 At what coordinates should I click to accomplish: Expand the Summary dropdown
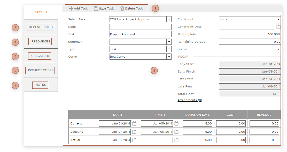click(169, 41)
